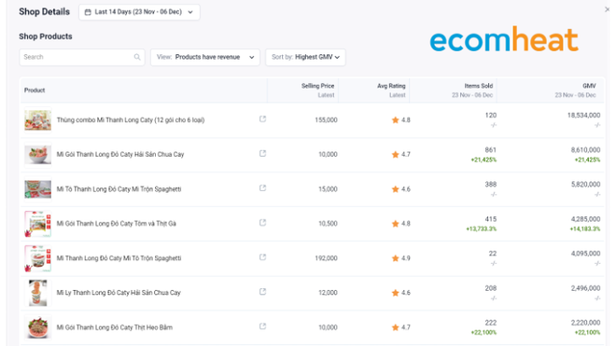
Task: Click the search magnifier icon
Action: click(x=137, y=57)
